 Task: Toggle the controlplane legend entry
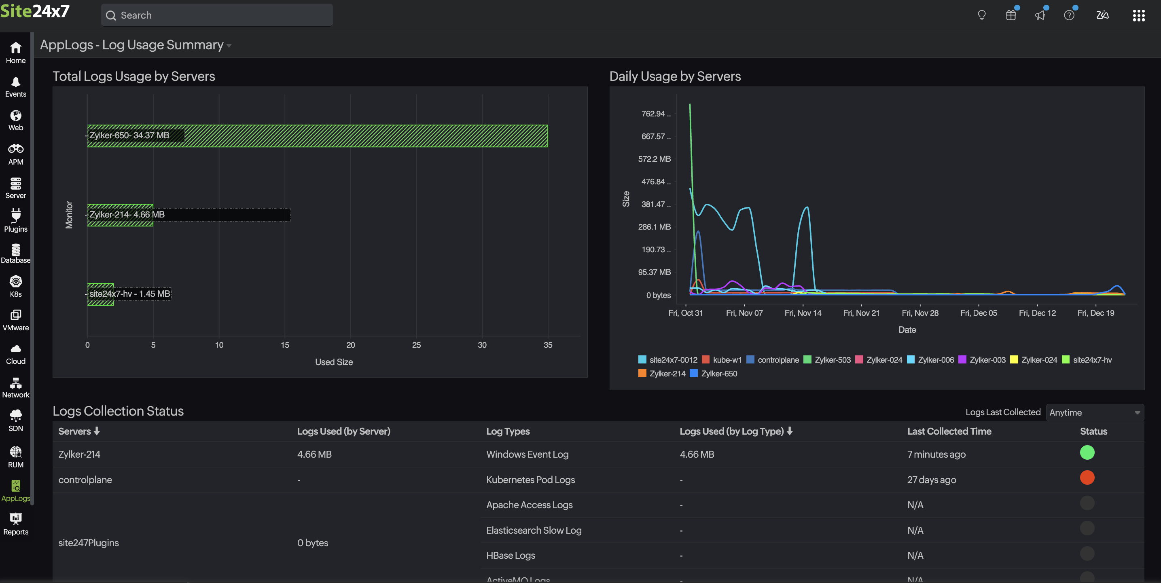tap(778, 359)
